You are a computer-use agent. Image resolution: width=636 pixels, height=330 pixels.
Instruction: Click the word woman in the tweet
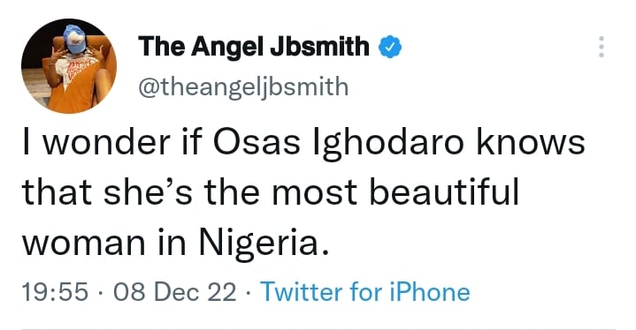(x=83, y=244)
